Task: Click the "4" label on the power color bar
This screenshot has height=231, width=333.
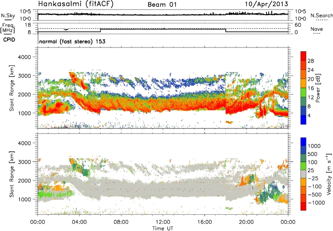Action: click(x=309, y=115)
